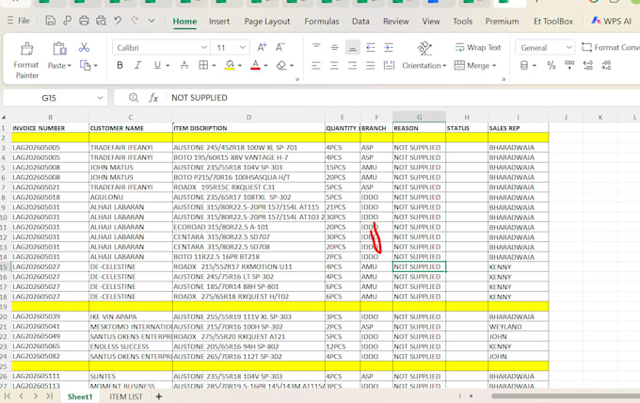The width and height of the screenshot is (640, 403).
Task: Toggle strikethrough formatting
Action: click(x=184, y=65)
